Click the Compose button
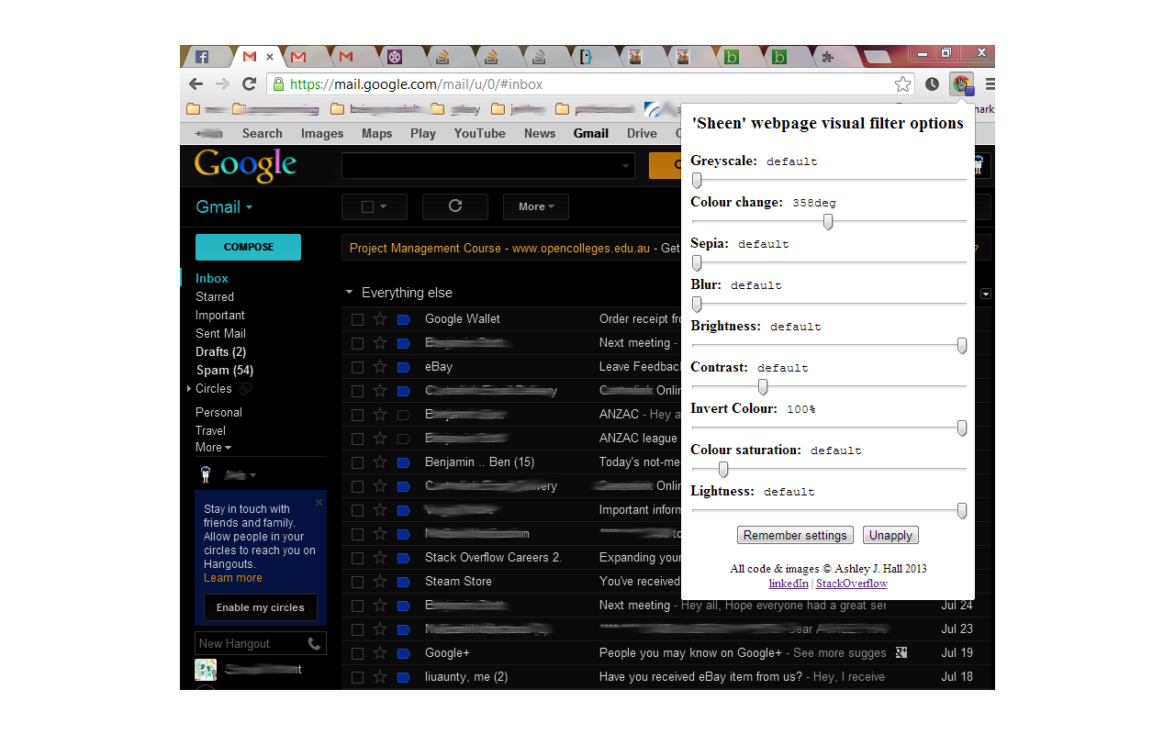The width and height of the screenshot is (1175, 734). pos(248,247)
